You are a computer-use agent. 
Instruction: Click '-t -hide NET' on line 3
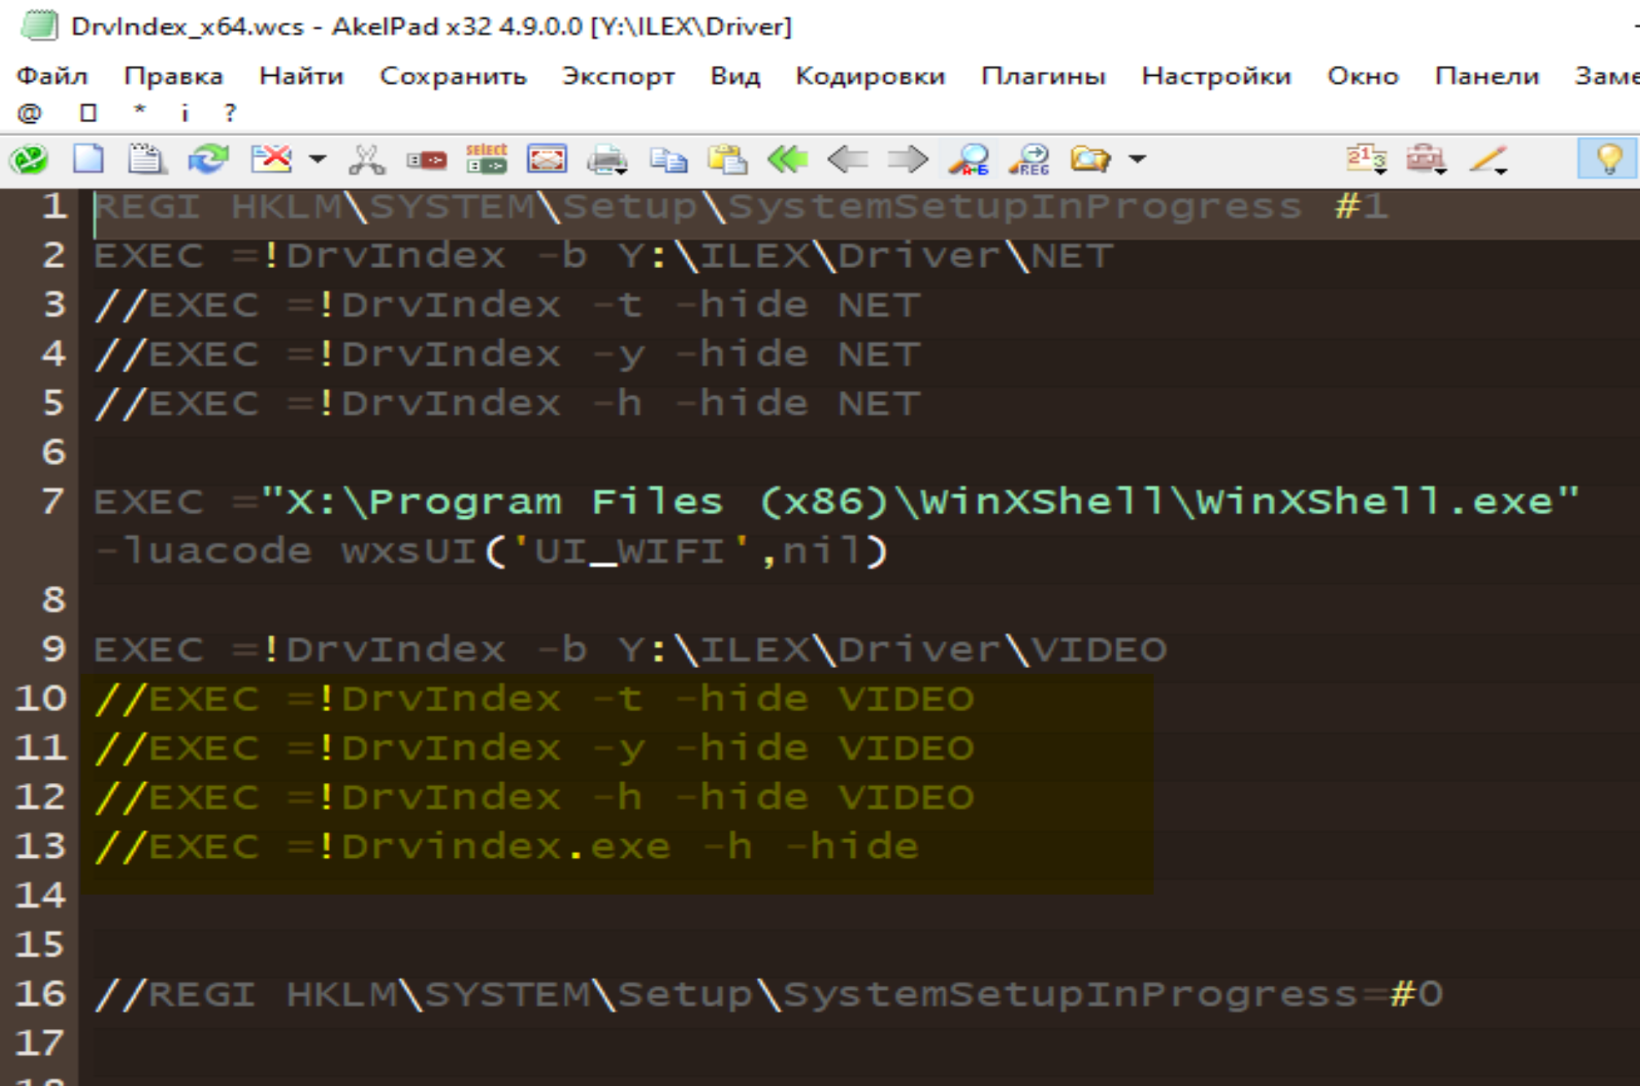tap(756, 305)
